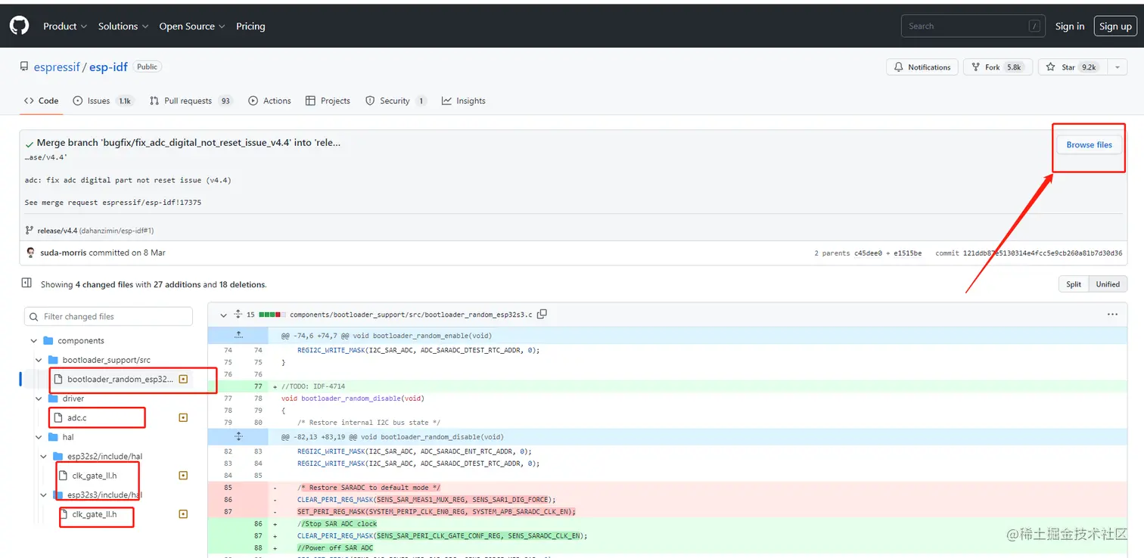Select clk_gate_ll.h under esp32s3/include/hal
Viewport: 1144px width, 558px height.
click(x=95, y=514)
